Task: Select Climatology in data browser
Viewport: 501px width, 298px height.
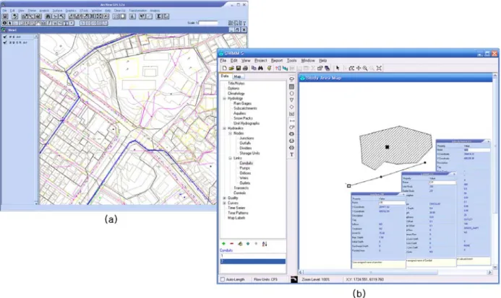Action: click(236, 94)
